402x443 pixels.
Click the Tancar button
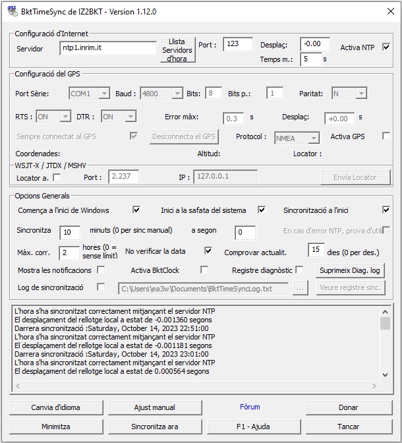[x=349, y=427]
